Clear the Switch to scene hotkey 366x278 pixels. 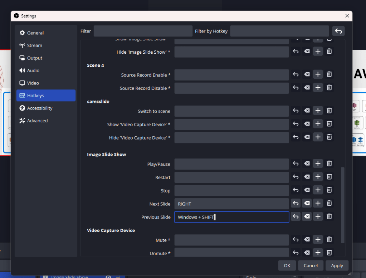(x=307, y=111)
